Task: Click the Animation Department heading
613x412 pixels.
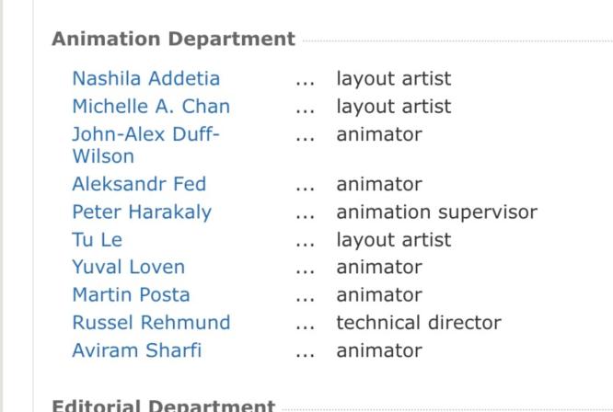Action: click(174, 39)
